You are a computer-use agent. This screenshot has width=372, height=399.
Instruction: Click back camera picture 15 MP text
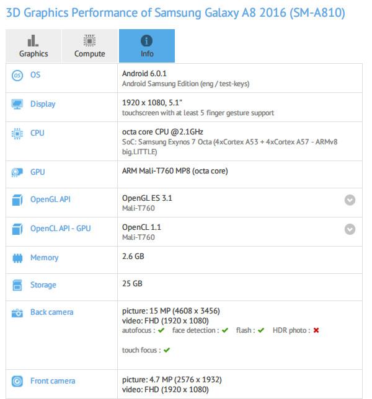coord(171,310)
